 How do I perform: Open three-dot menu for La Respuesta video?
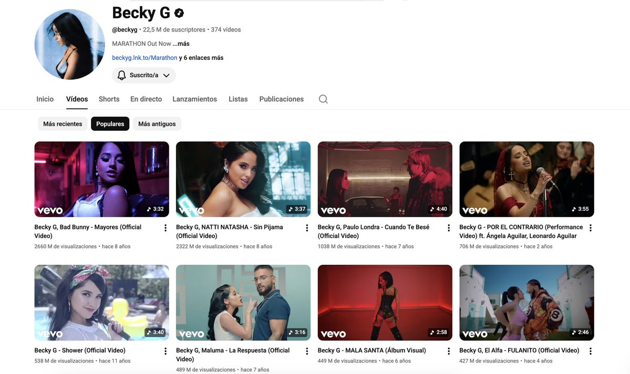click(307, 351)
